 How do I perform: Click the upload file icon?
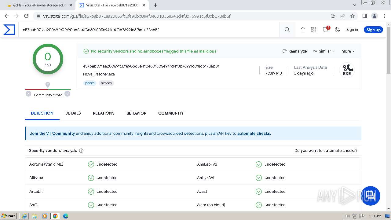point(303,30)
